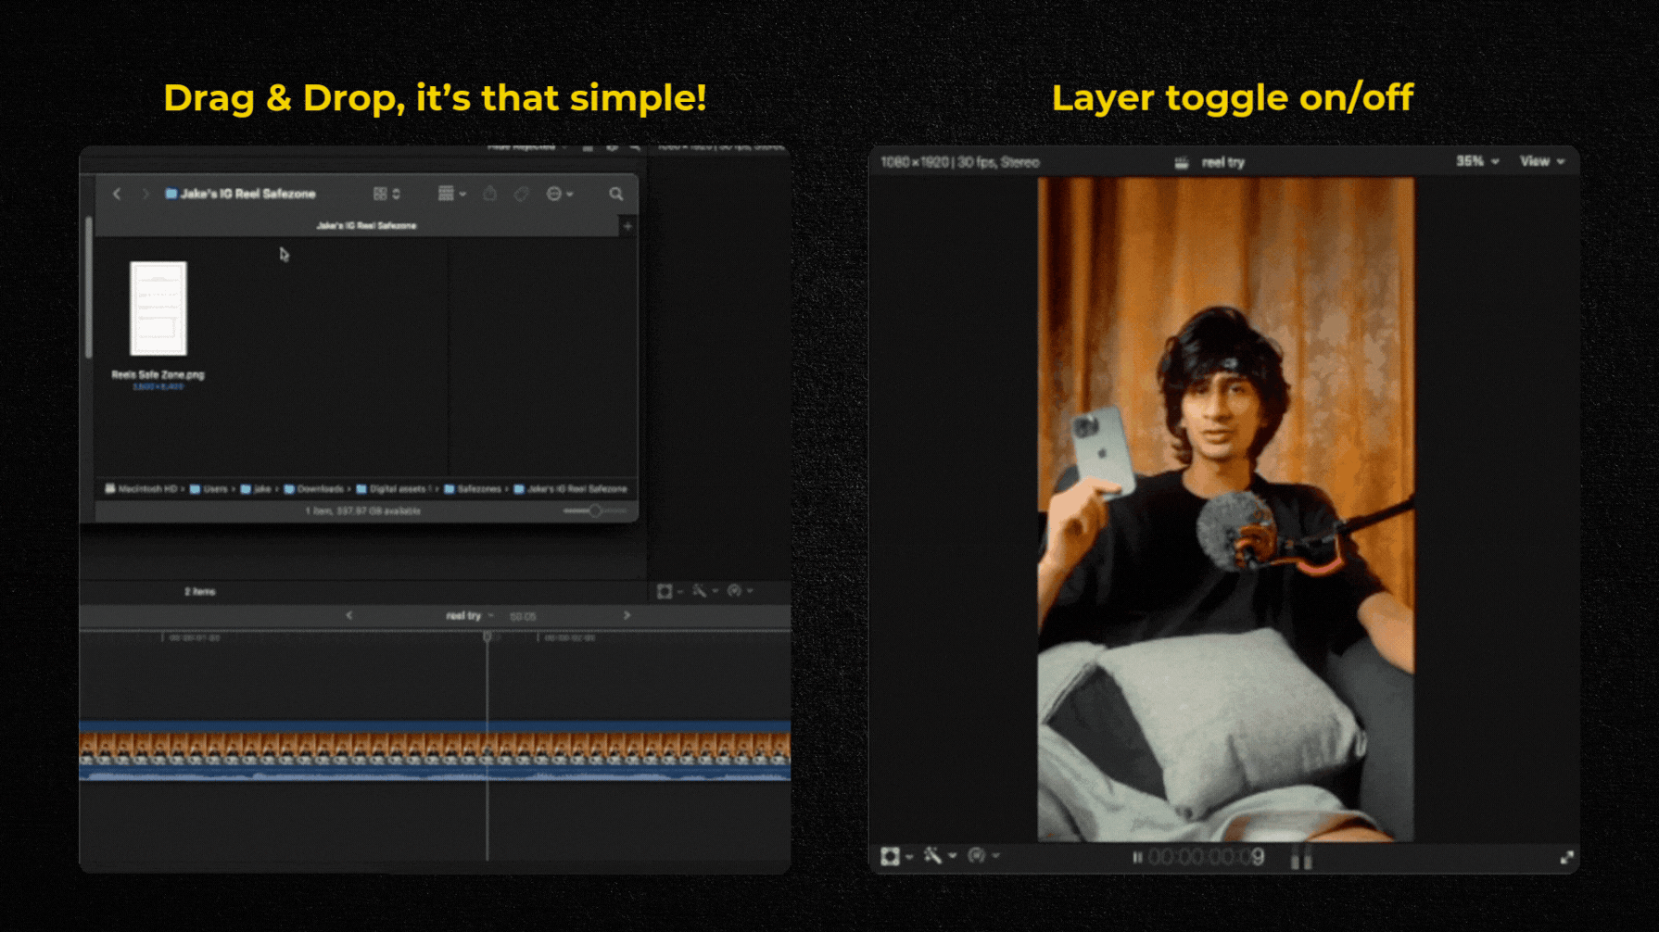Viewport: 1659px width, 932px height.
Task: Click jake in the Finder path bar
Action: tap(256, 489)
